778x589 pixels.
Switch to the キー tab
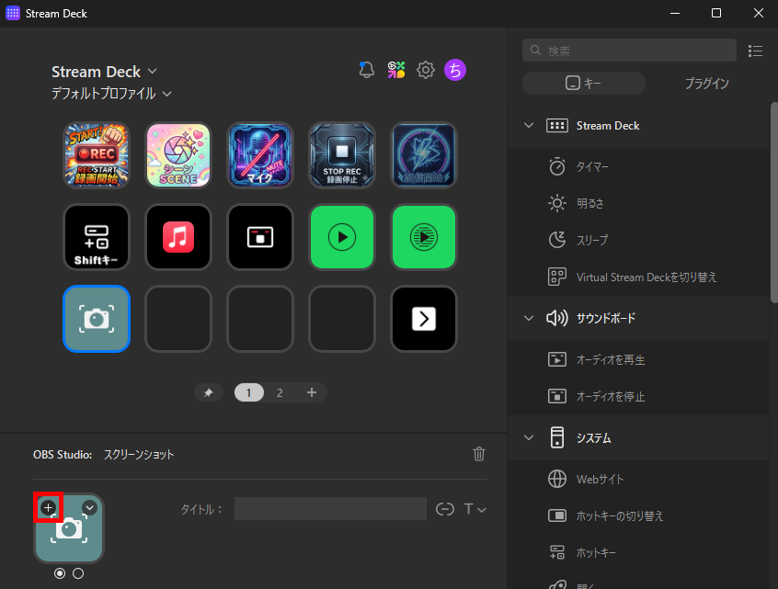point(583,83)
